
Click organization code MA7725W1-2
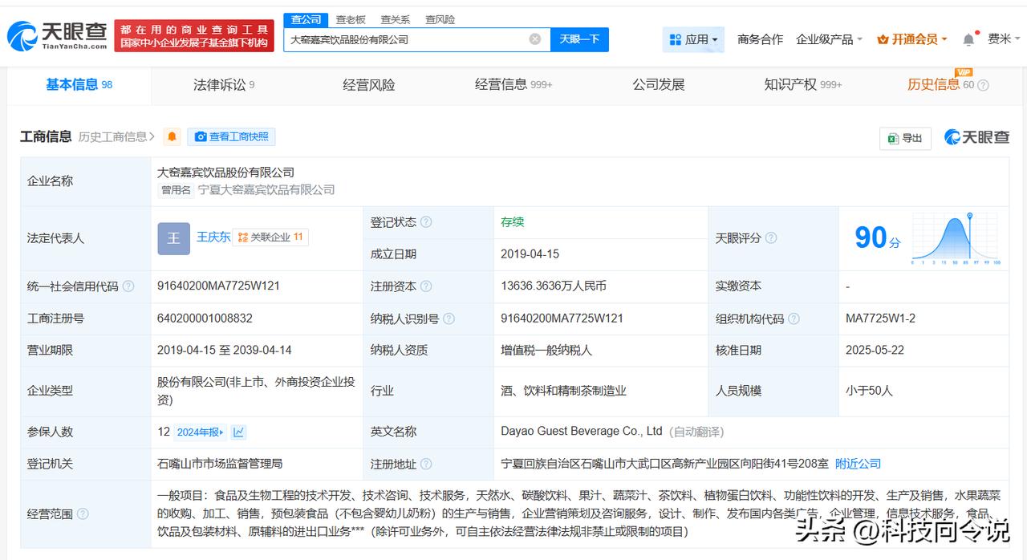(880, 319)
